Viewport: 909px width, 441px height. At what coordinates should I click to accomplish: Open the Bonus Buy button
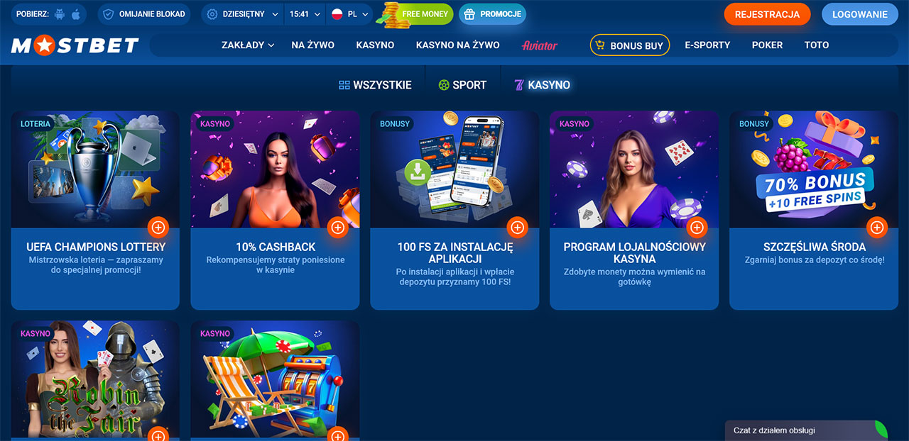point(630,45)
